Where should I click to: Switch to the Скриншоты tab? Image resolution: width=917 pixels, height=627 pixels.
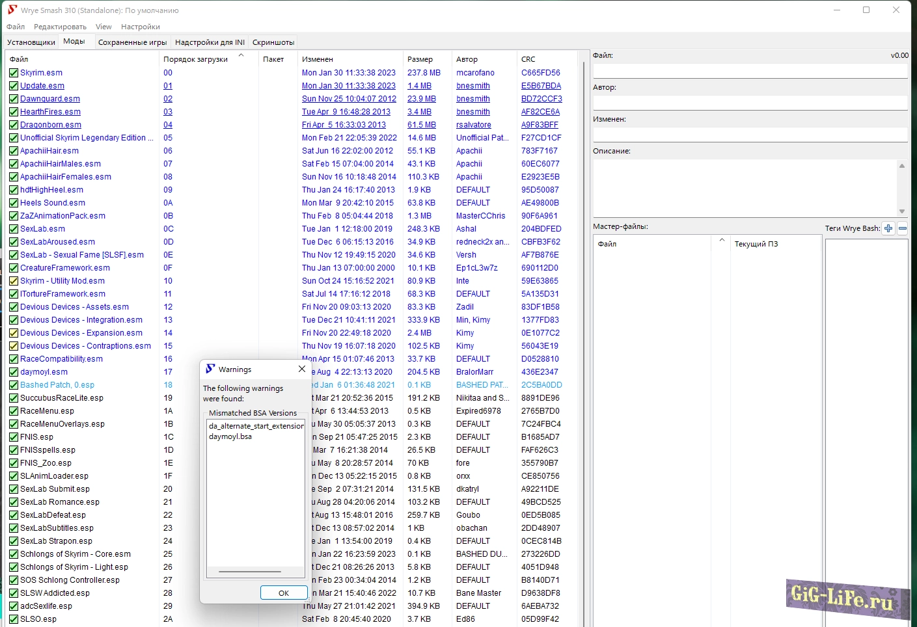click(273, 42)
